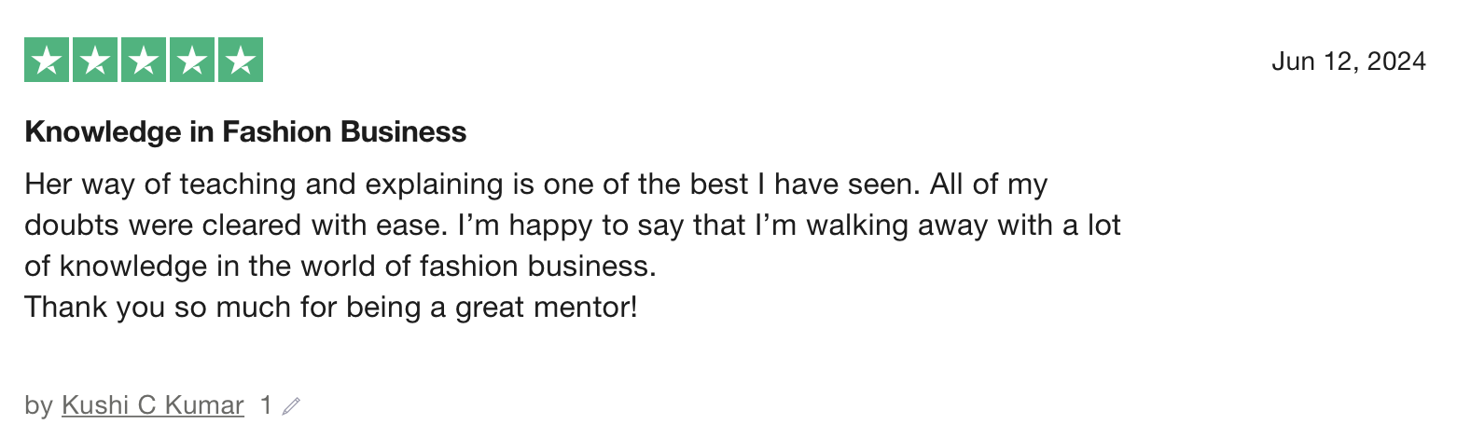
Task: Click the Jun 12, 2024 review date
Action: point(1349,62)
